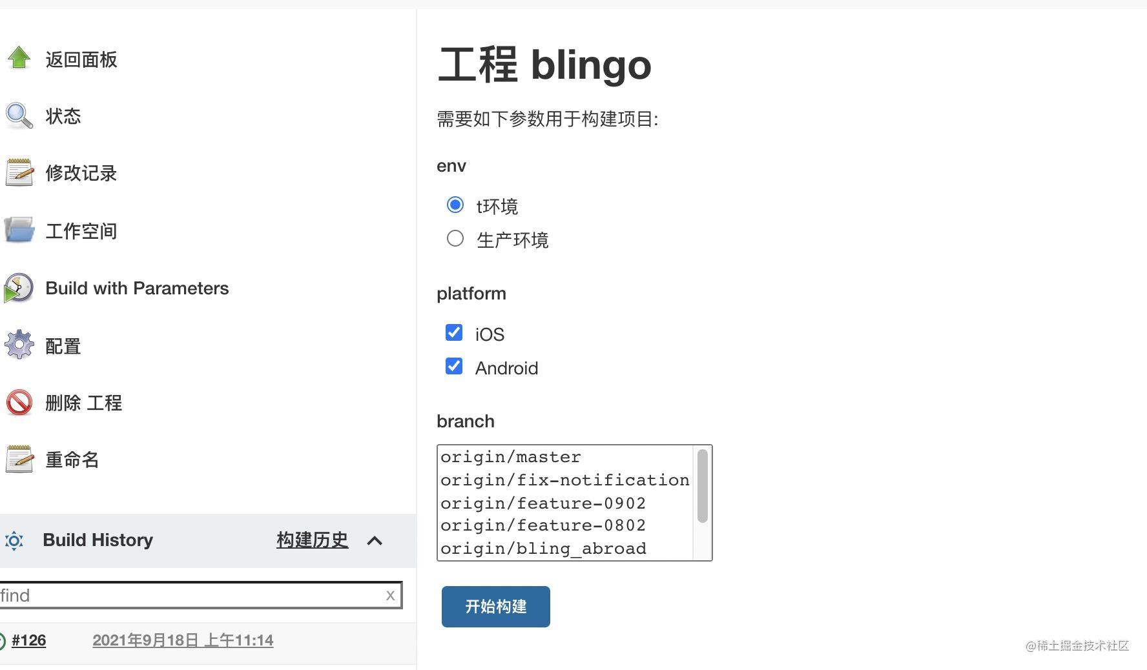Open the folder 工作空间 icon

point(19,230)
